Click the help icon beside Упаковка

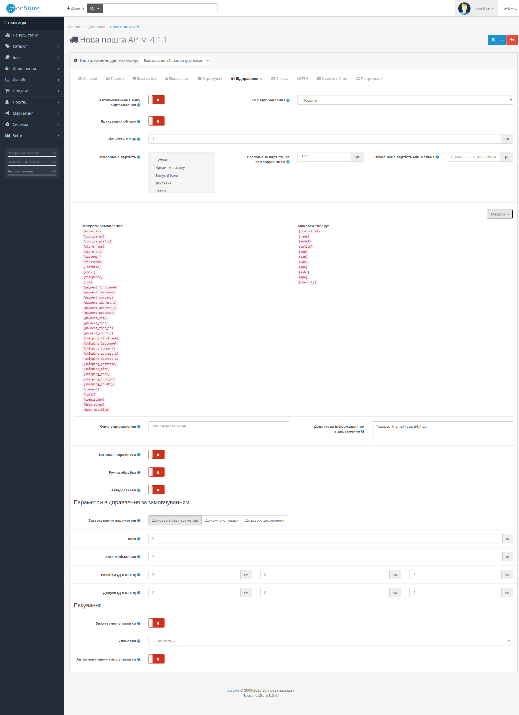point(139,641)
